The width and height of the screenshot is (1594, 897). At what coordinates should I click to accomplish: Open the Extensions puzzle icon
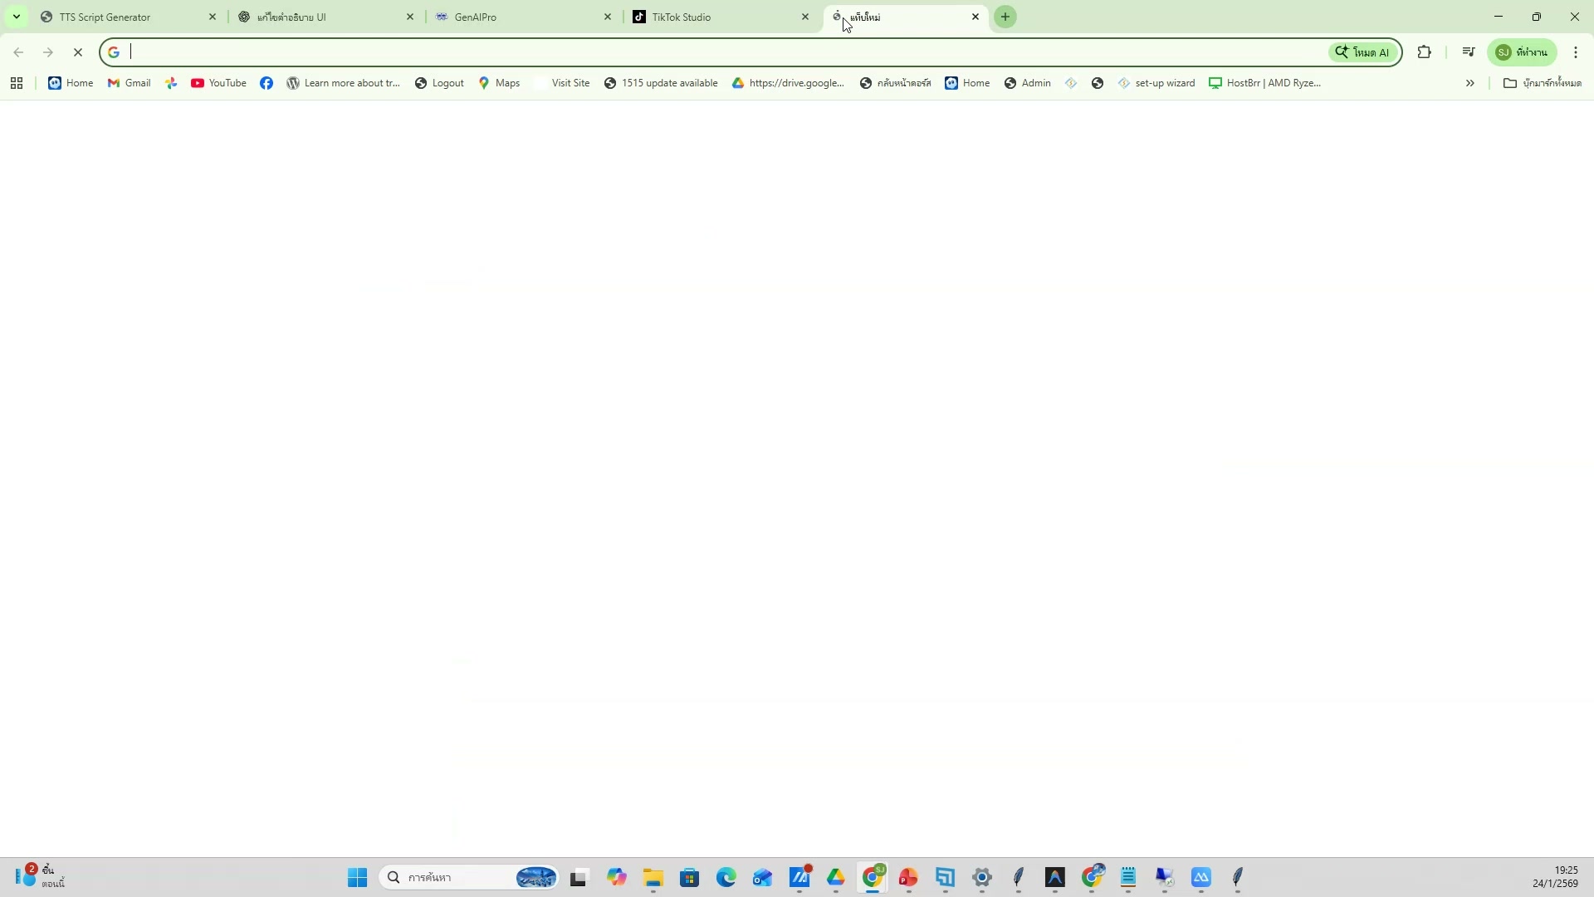point(1425,52)
